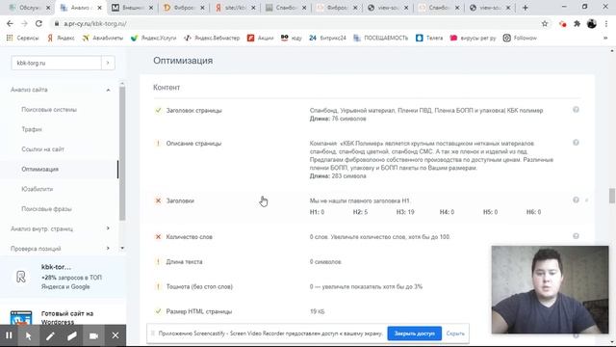Viewport: 616px width, 347px height.
Task: Open Трафик section
Action: (32, 129)
